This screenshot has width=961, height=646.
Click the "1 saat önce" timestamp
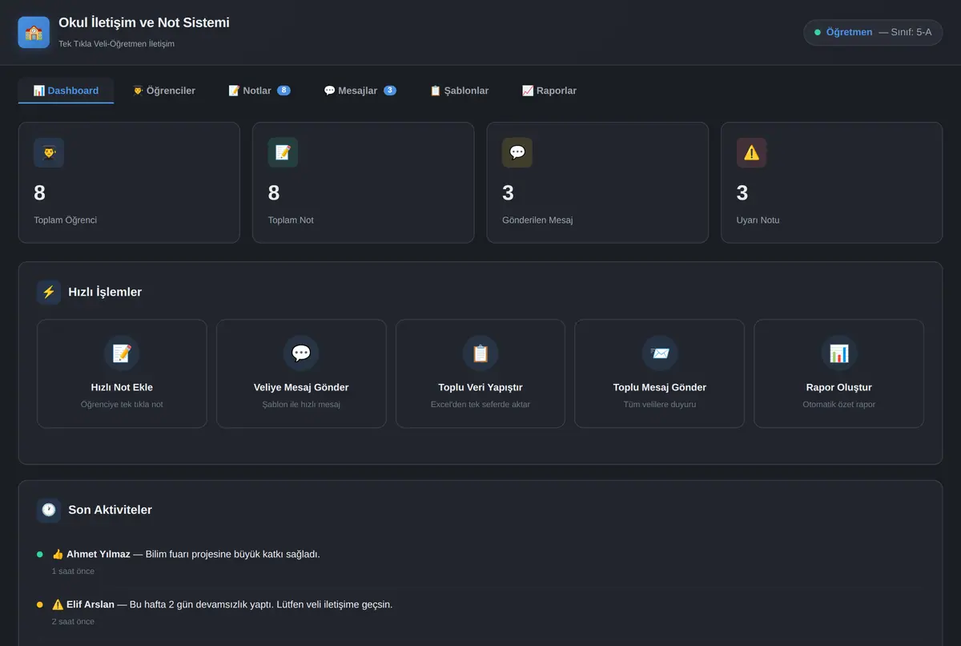(73, 571)
